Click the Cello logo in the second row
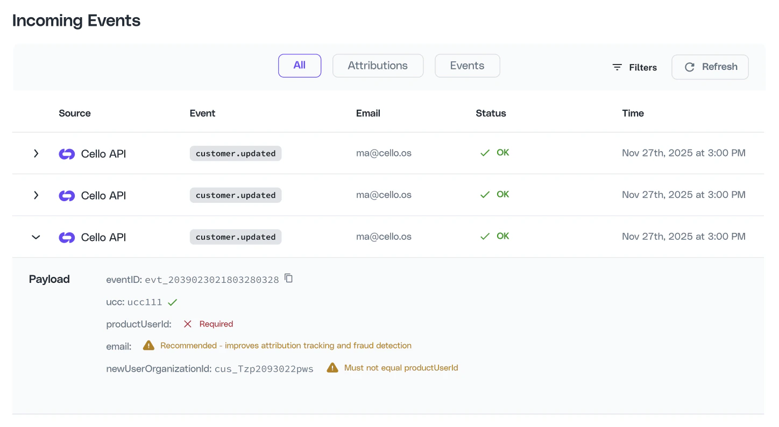This screenshot has height=427, width=779. [67, 196]
